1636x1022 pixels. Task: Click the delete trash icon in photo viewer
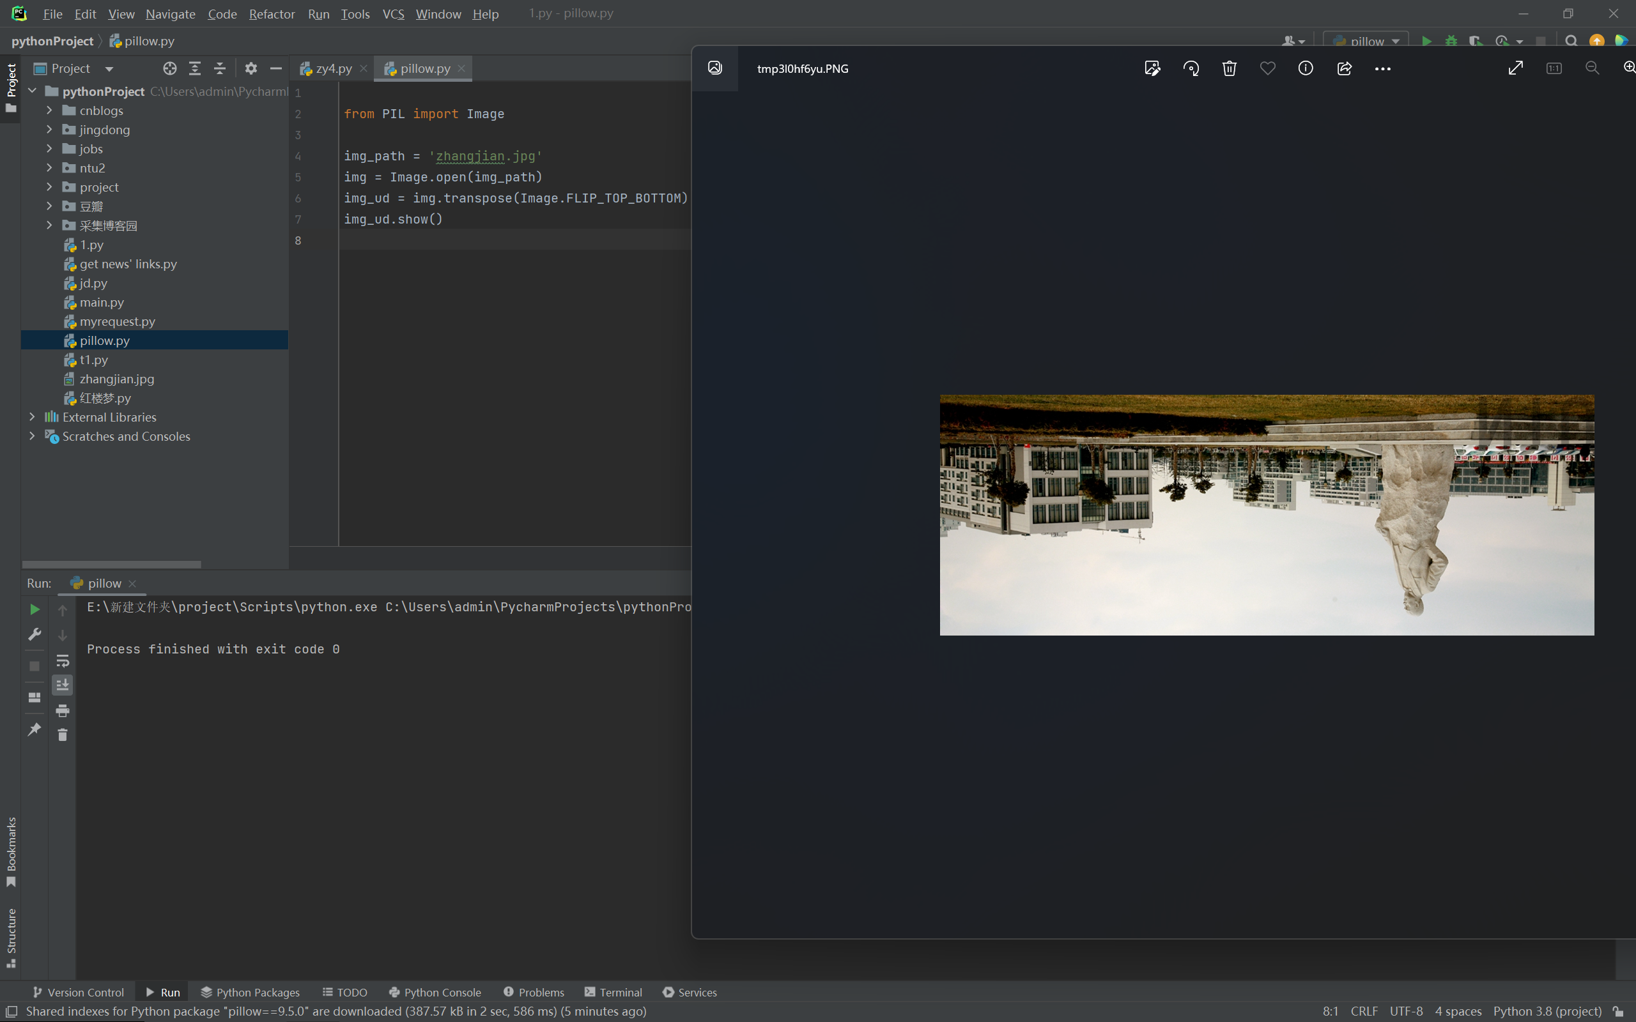[1229, 68]
